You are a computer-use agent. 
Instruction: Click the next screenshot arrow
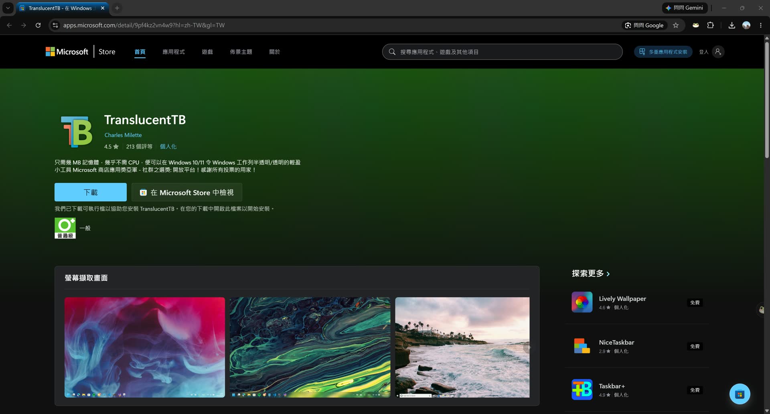[x=529, y=347]
